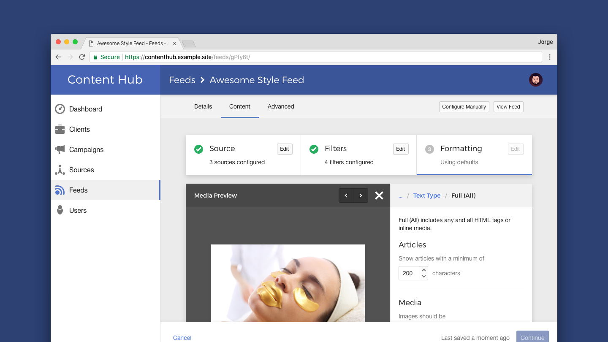The width and height of the screenshot is (608, 342).
Task: Switch to the Details tab
Action: pos(203,106)
